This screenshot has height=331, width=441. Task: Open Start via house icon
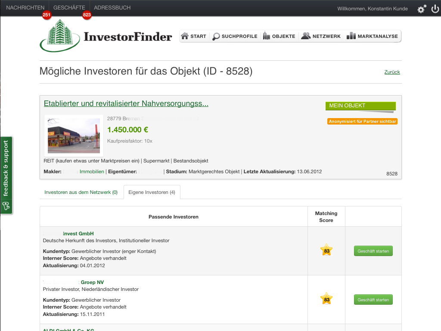click(194, 36)
